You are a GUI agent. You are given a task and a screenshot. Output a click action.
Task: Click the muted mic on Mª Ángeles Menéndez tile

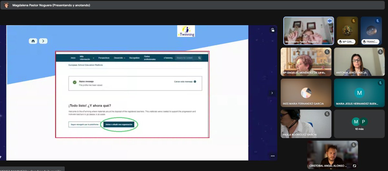[x=327, y=52]
